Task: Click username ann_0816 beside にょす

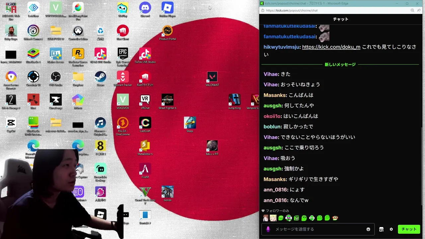Action: click(276, 190)
